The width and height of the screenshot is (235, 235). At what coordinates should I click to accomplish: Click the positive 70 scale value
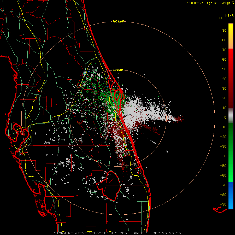pos(224,50)
